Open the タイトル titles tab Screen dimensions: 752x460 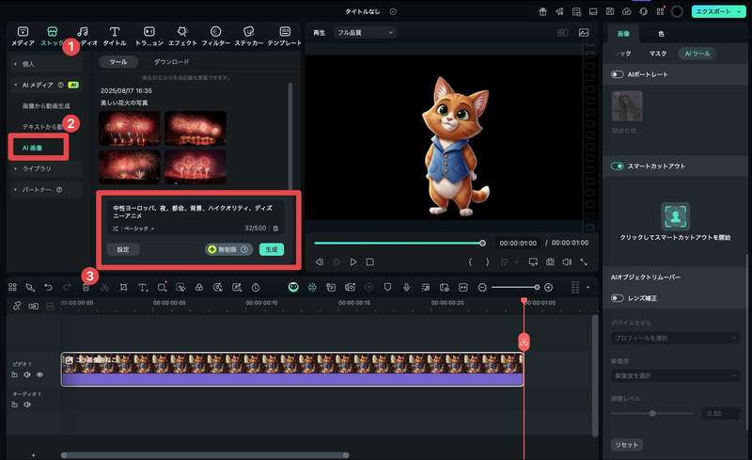(x=114, y=36)
